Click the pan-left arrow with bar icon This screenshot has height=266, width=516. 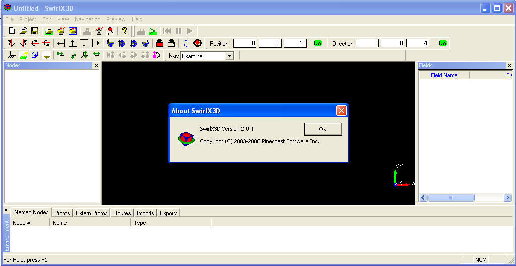coord(61,43)
